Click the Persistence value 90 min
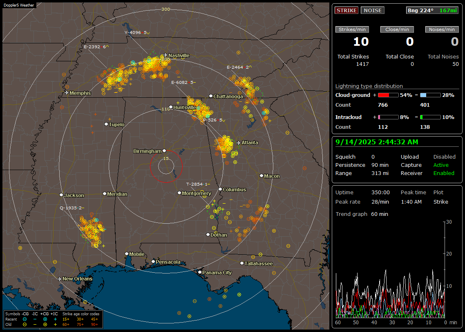 pos(380,165)
